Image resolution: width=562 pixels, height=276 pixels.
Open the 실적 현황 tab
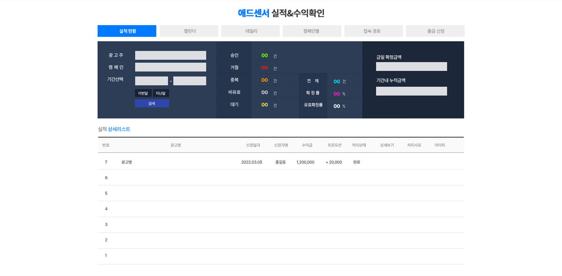pyautogui.click(x=127, y=31)
